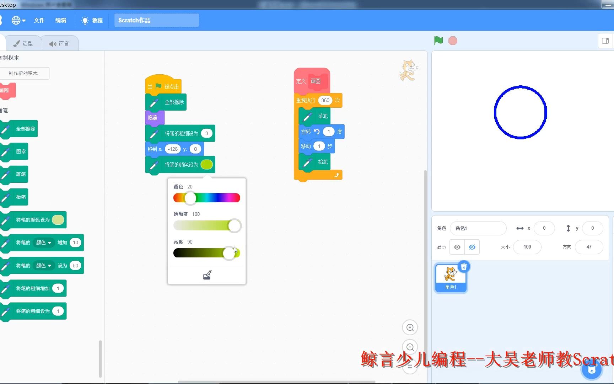The image size is (614, 384).
Task: Switch to the 造型 tab
Action: pos(23,43)
